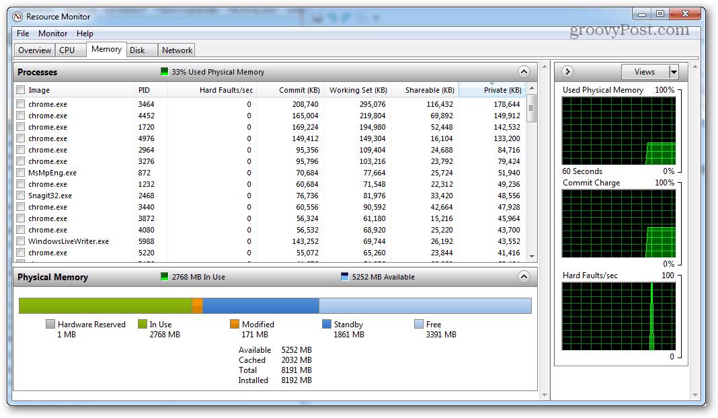718x418 pixels.
Task: Click the Views button
Action: tap(645, 72)
